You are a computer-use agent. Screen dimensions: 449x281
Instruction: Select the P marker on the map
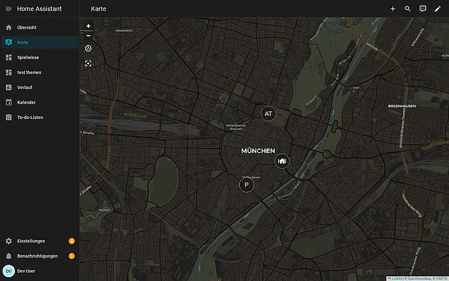246,185
